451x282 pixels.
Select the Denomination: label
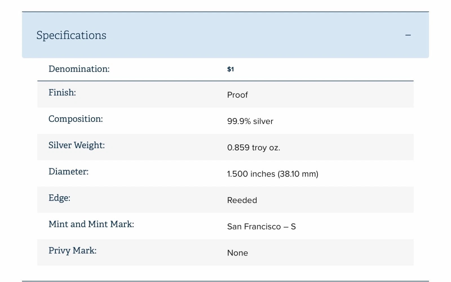point(79,69)
